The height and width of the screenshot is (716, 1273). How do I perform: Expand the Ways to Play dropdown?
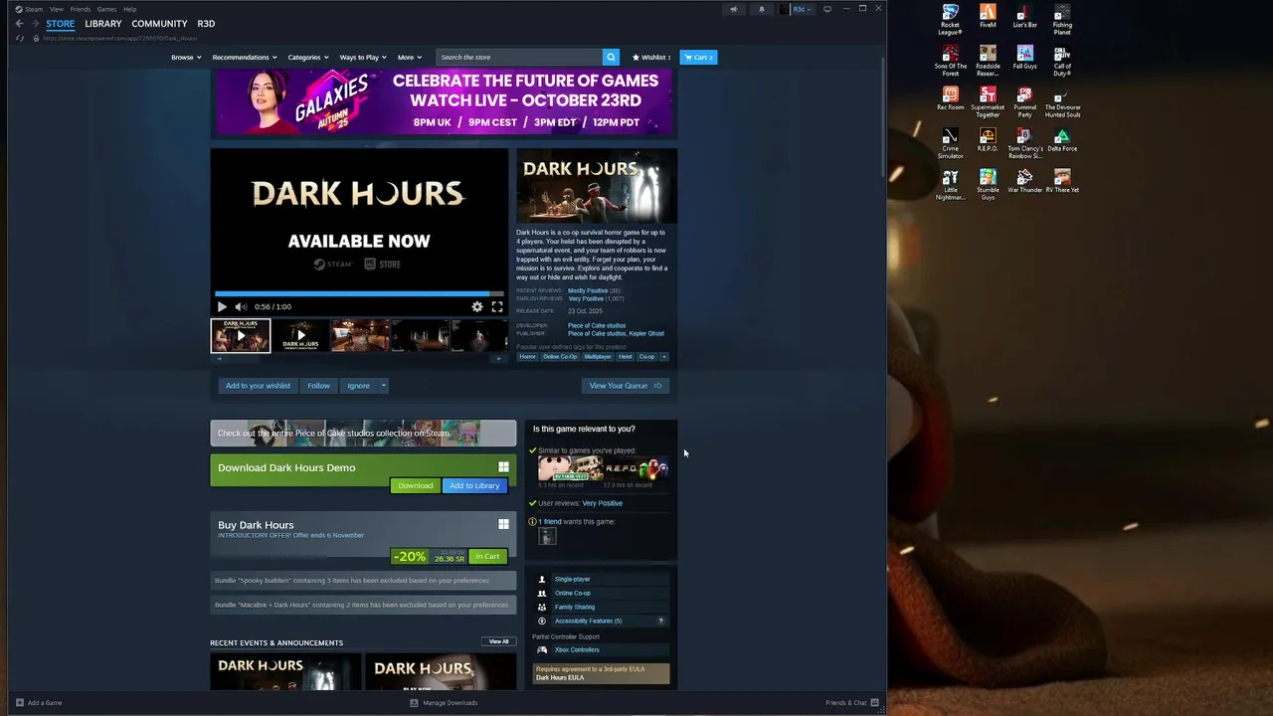pyautogui.click(x=363, y=58)
